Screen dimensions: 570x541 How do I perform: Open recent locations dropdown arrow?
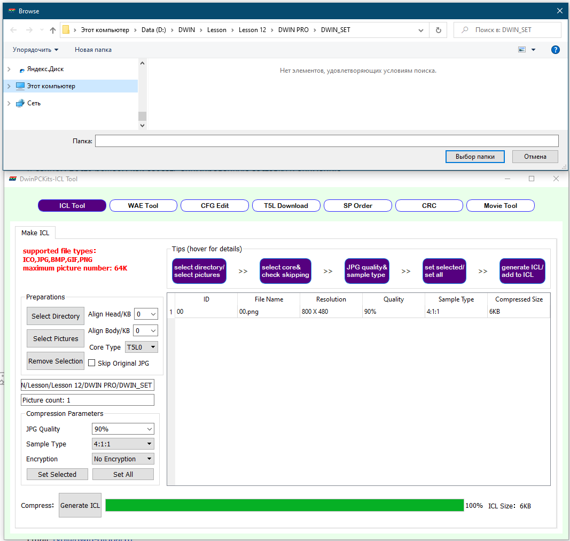point(42,30)
